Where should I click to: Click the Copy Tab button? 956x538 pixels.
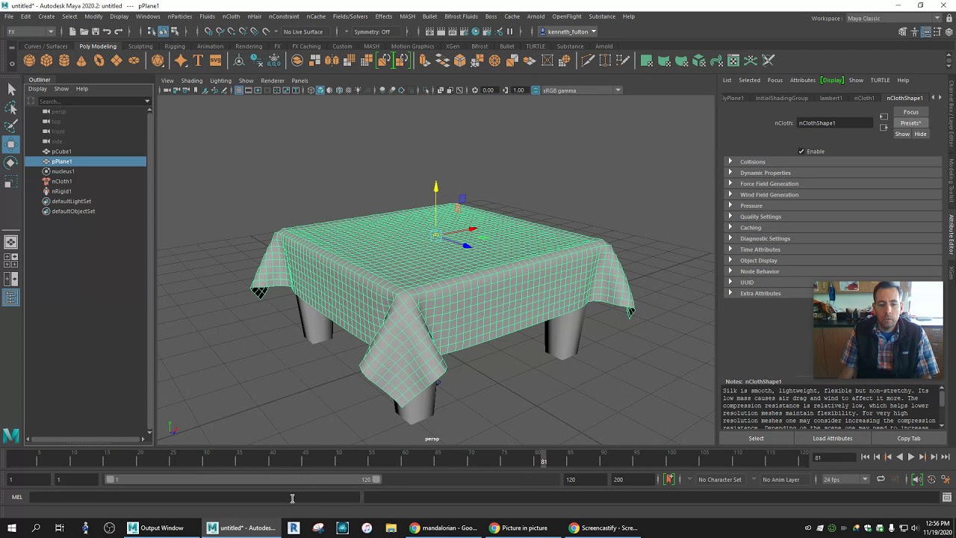909,439
